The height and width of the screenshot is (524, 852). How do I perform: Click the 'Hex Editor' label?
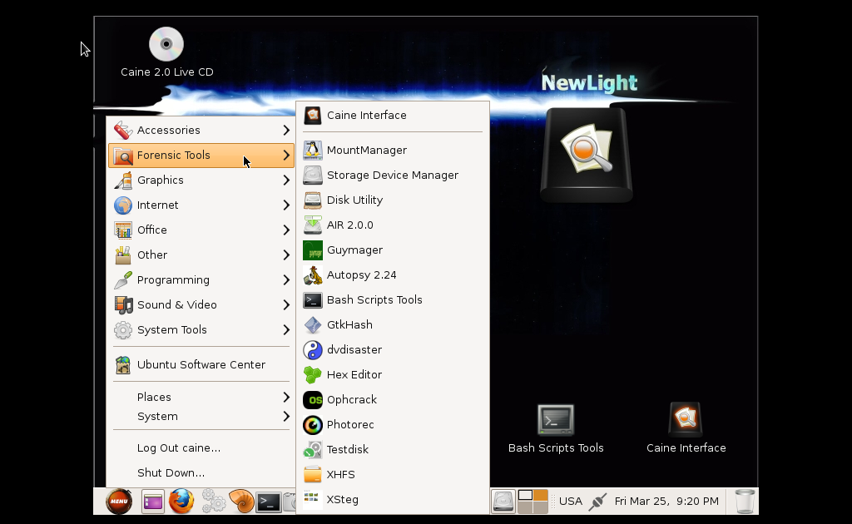(x=354, y=374)
